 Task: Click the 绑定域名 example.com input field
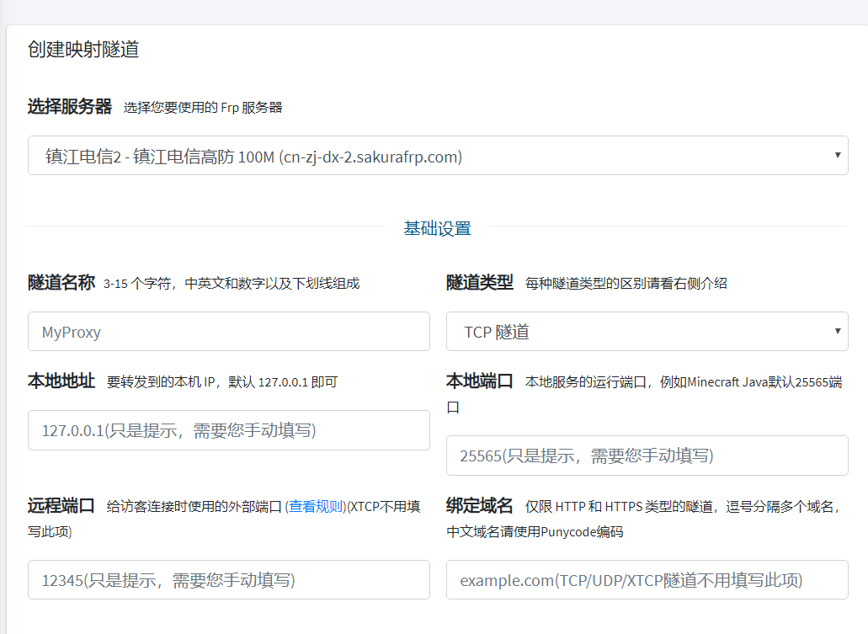[647, 580]
